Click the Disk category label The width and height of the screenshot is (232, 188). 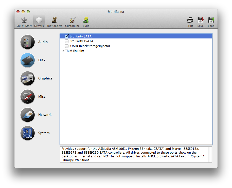click(x=42, y=60)
